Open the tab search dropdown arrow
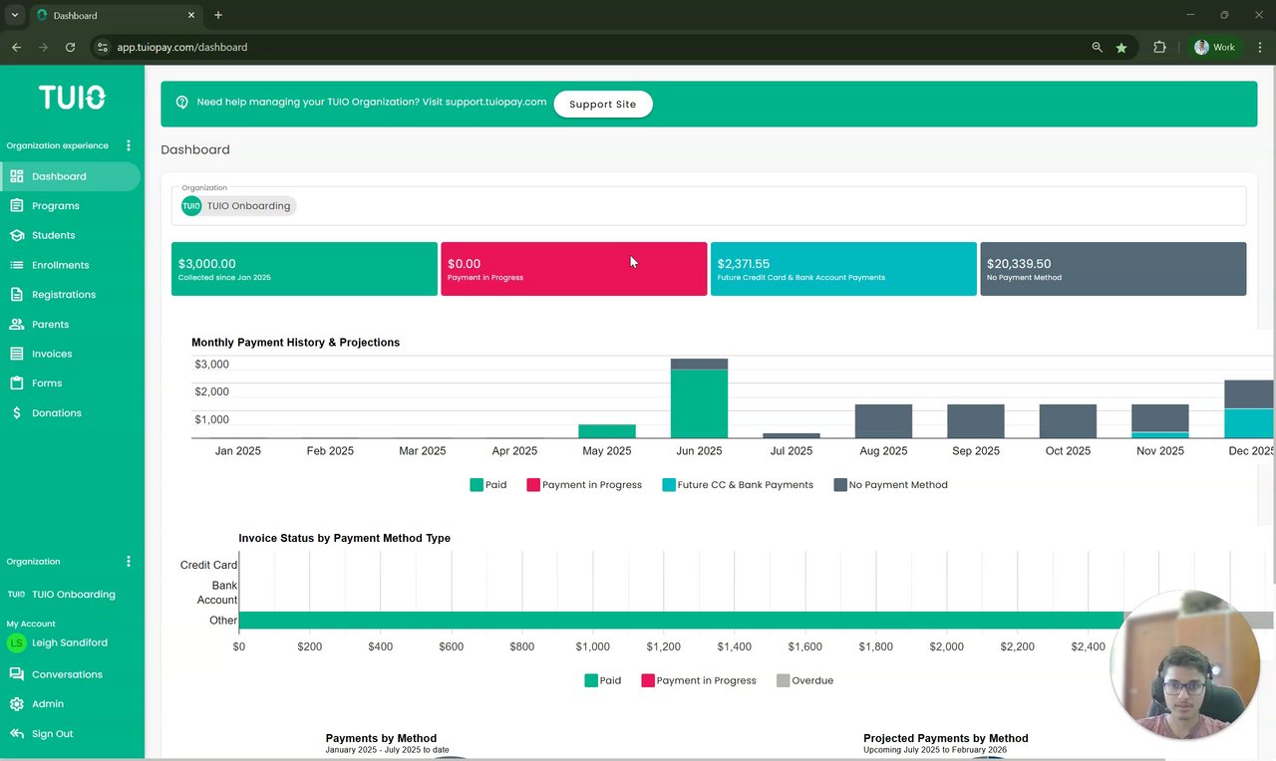Screen dimensions: 1276x761 [15, 15]
